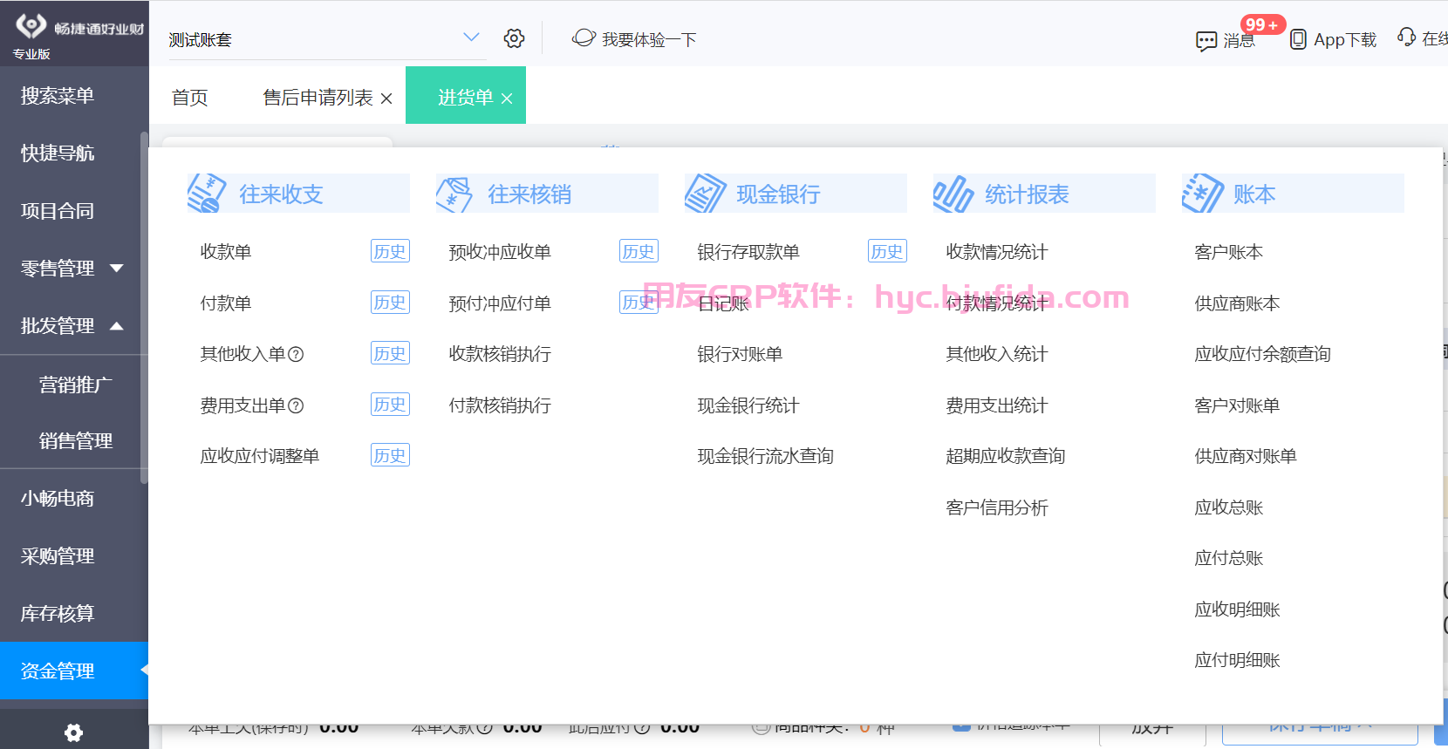
Task: Open the 收款情况统计 report
Action: pyautogui.click(x=997, y=252)
